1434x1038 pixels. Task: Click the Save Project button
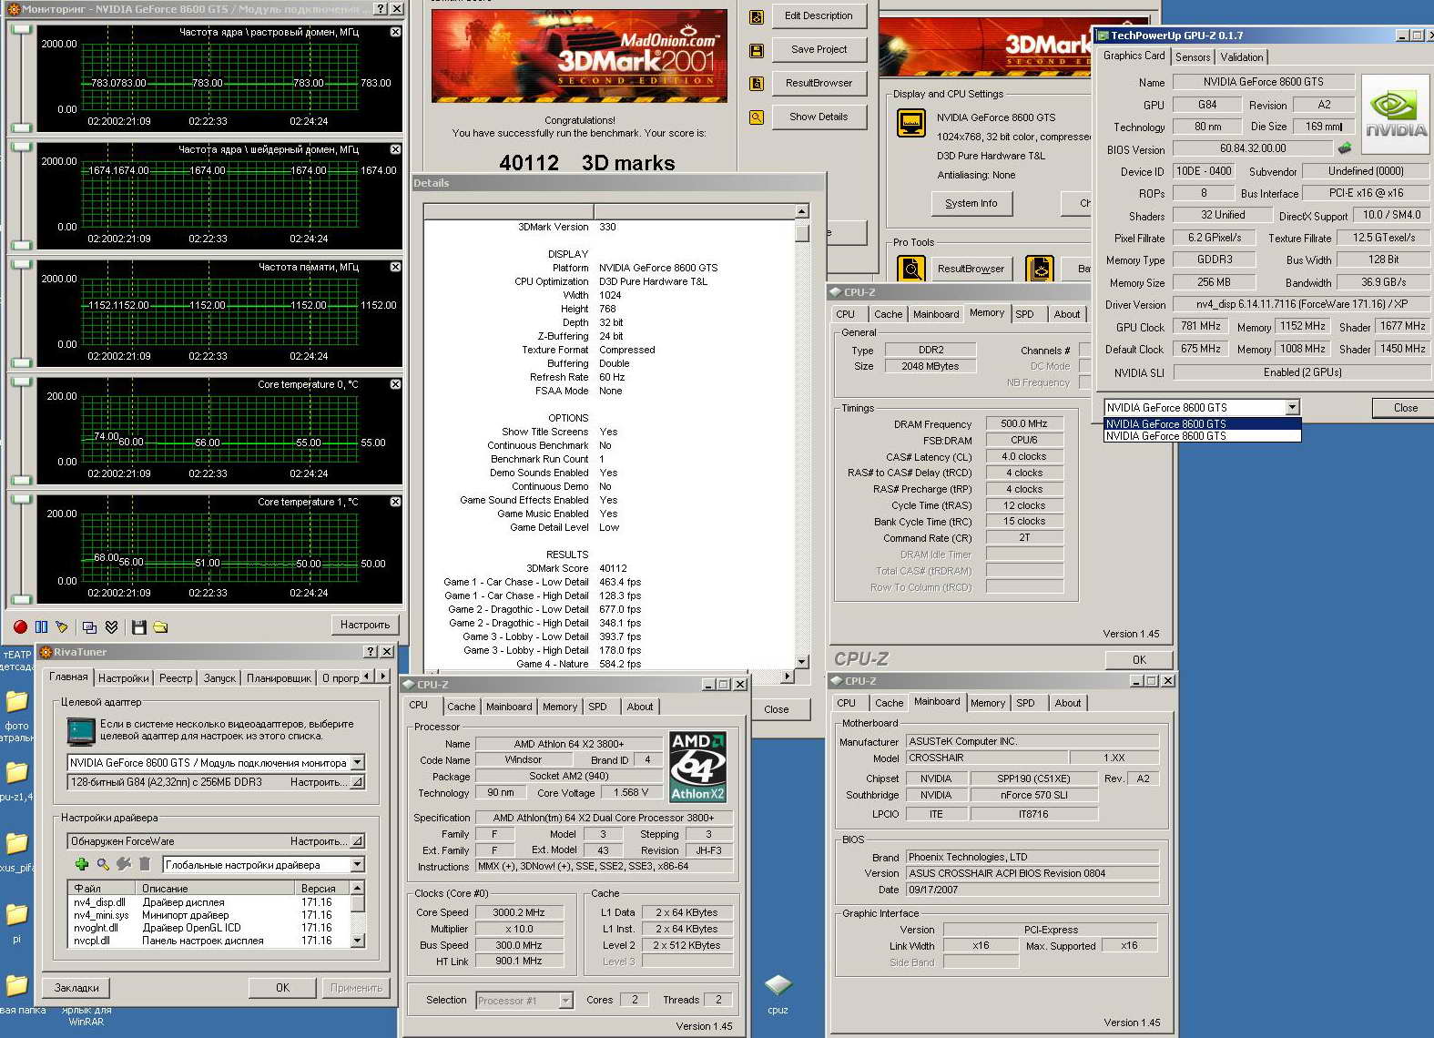(819, 49)
